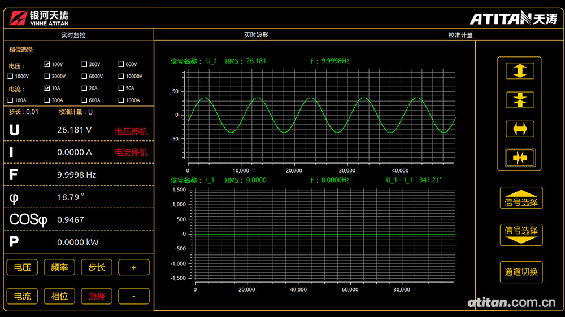Screen dimensions: 565x317
Task: Select the 实时监控 tab
Action: [73, 35]
